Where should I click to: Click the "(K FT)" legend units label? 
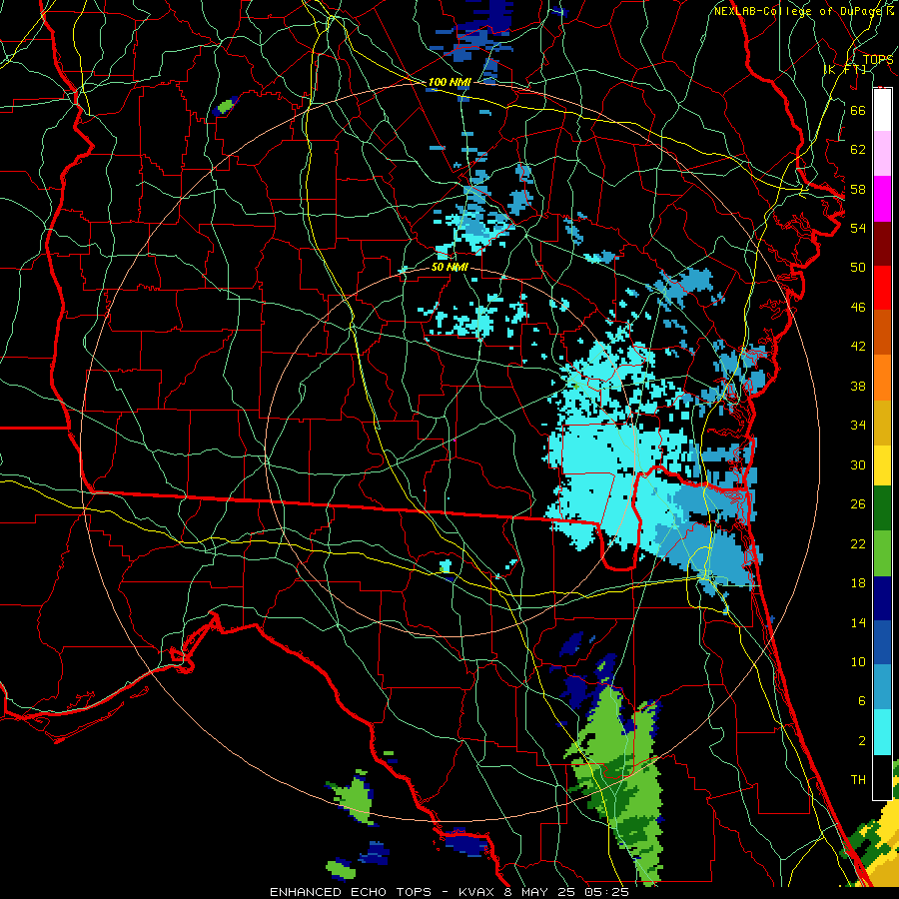pos(845,69)
